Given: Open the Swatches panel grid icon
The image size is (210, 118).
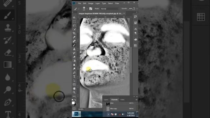Looking at the screenshot, I should (136, 46).
